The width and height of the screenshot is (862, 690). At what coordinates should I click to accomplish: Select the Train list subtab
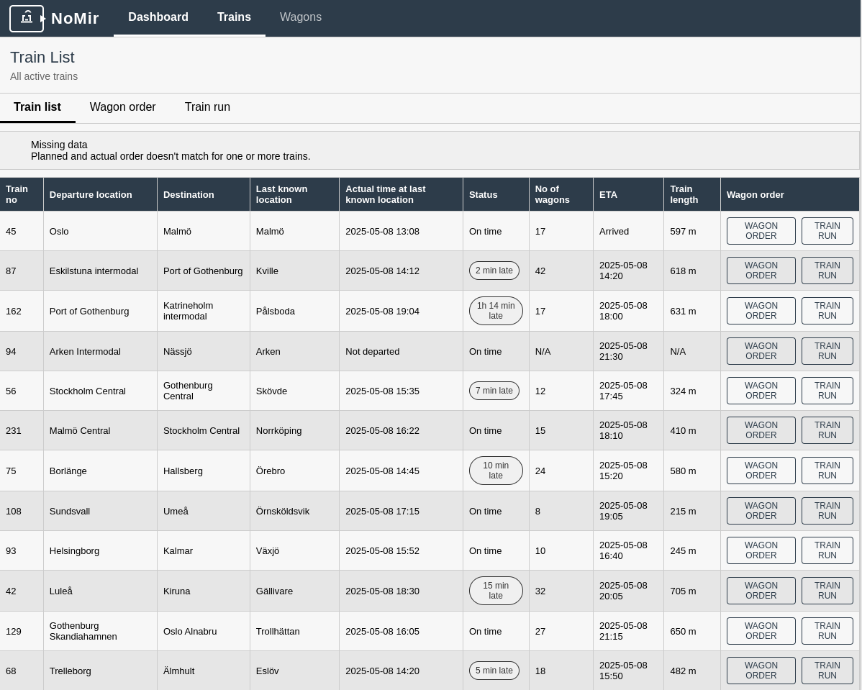click(37, 107)
